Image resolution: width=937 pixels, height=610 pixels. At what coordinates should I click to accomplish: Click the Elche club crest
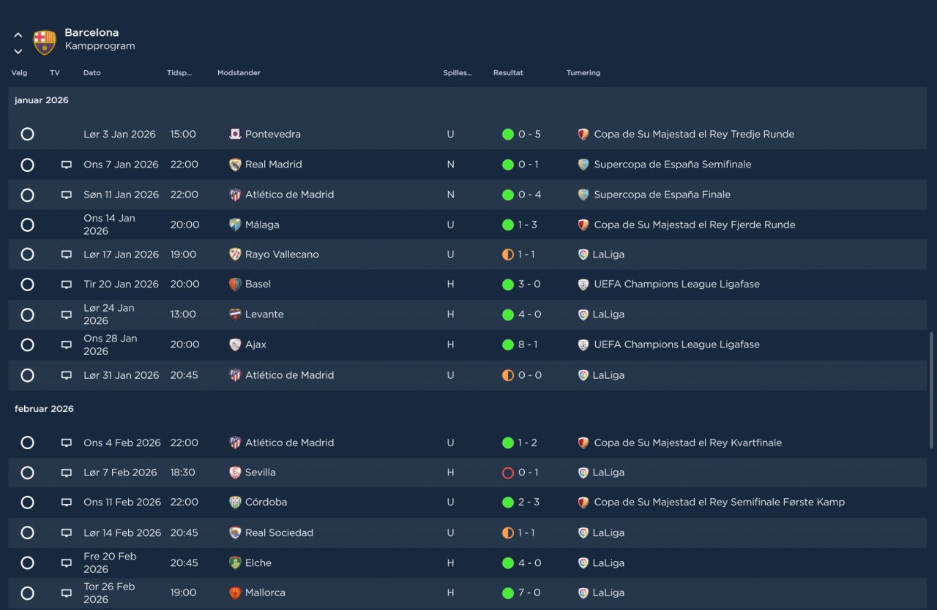click(x=235, y=563)
